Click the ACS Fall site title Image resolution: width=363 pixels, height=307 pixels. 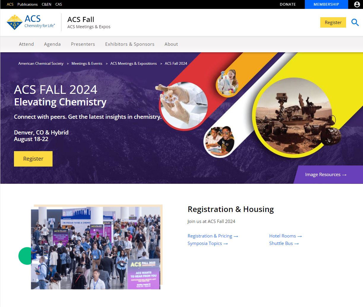pyautogui.click(x=81, y=20)
